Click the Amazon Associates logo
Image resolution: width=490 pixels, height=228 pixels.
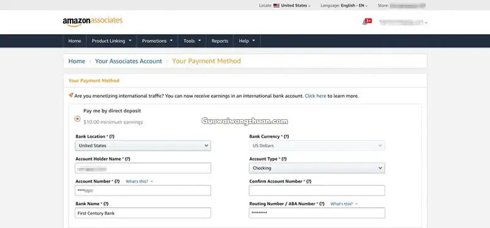pyautogui.click(x=92, y=22)
